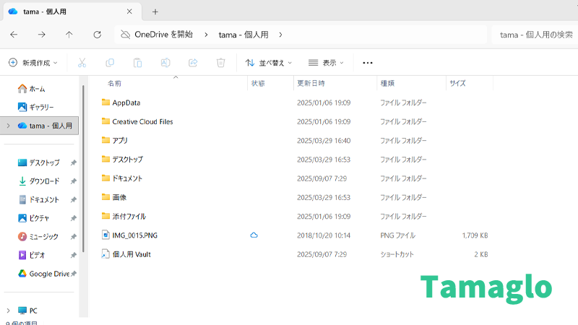Click the tama - 個人用の検索 search box

[533, 35]
